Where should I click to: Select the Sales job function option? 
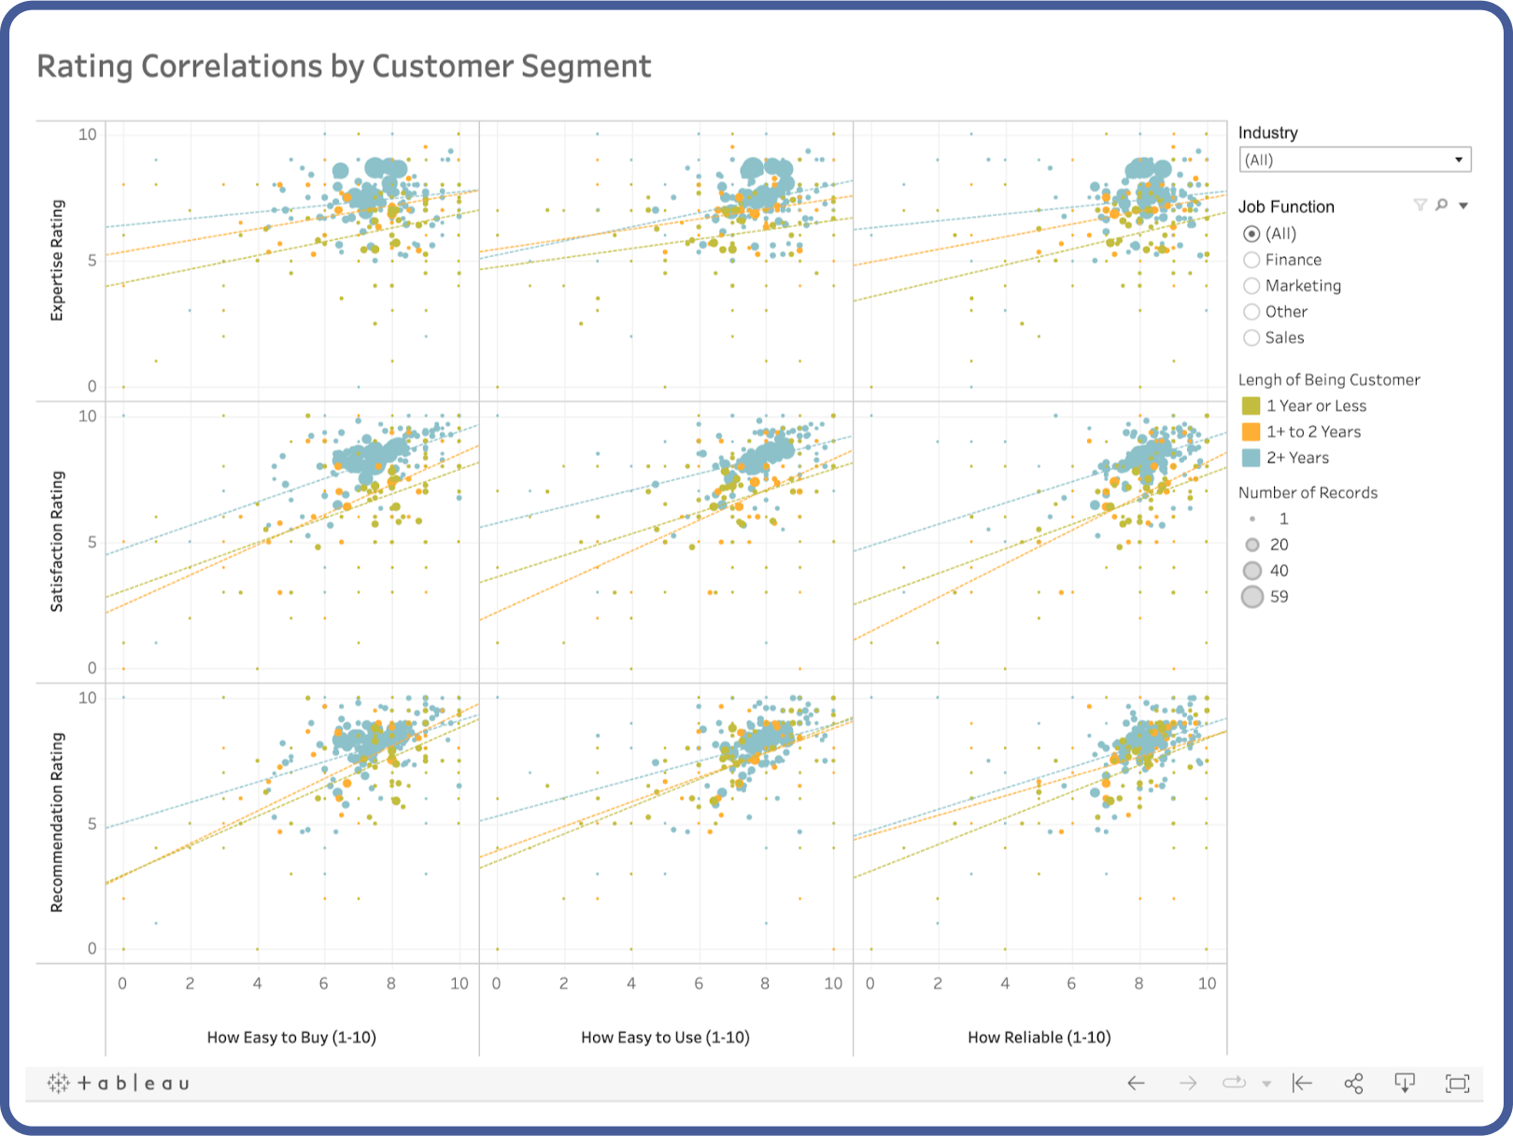pyautogui.click(x=1251, y=338)
